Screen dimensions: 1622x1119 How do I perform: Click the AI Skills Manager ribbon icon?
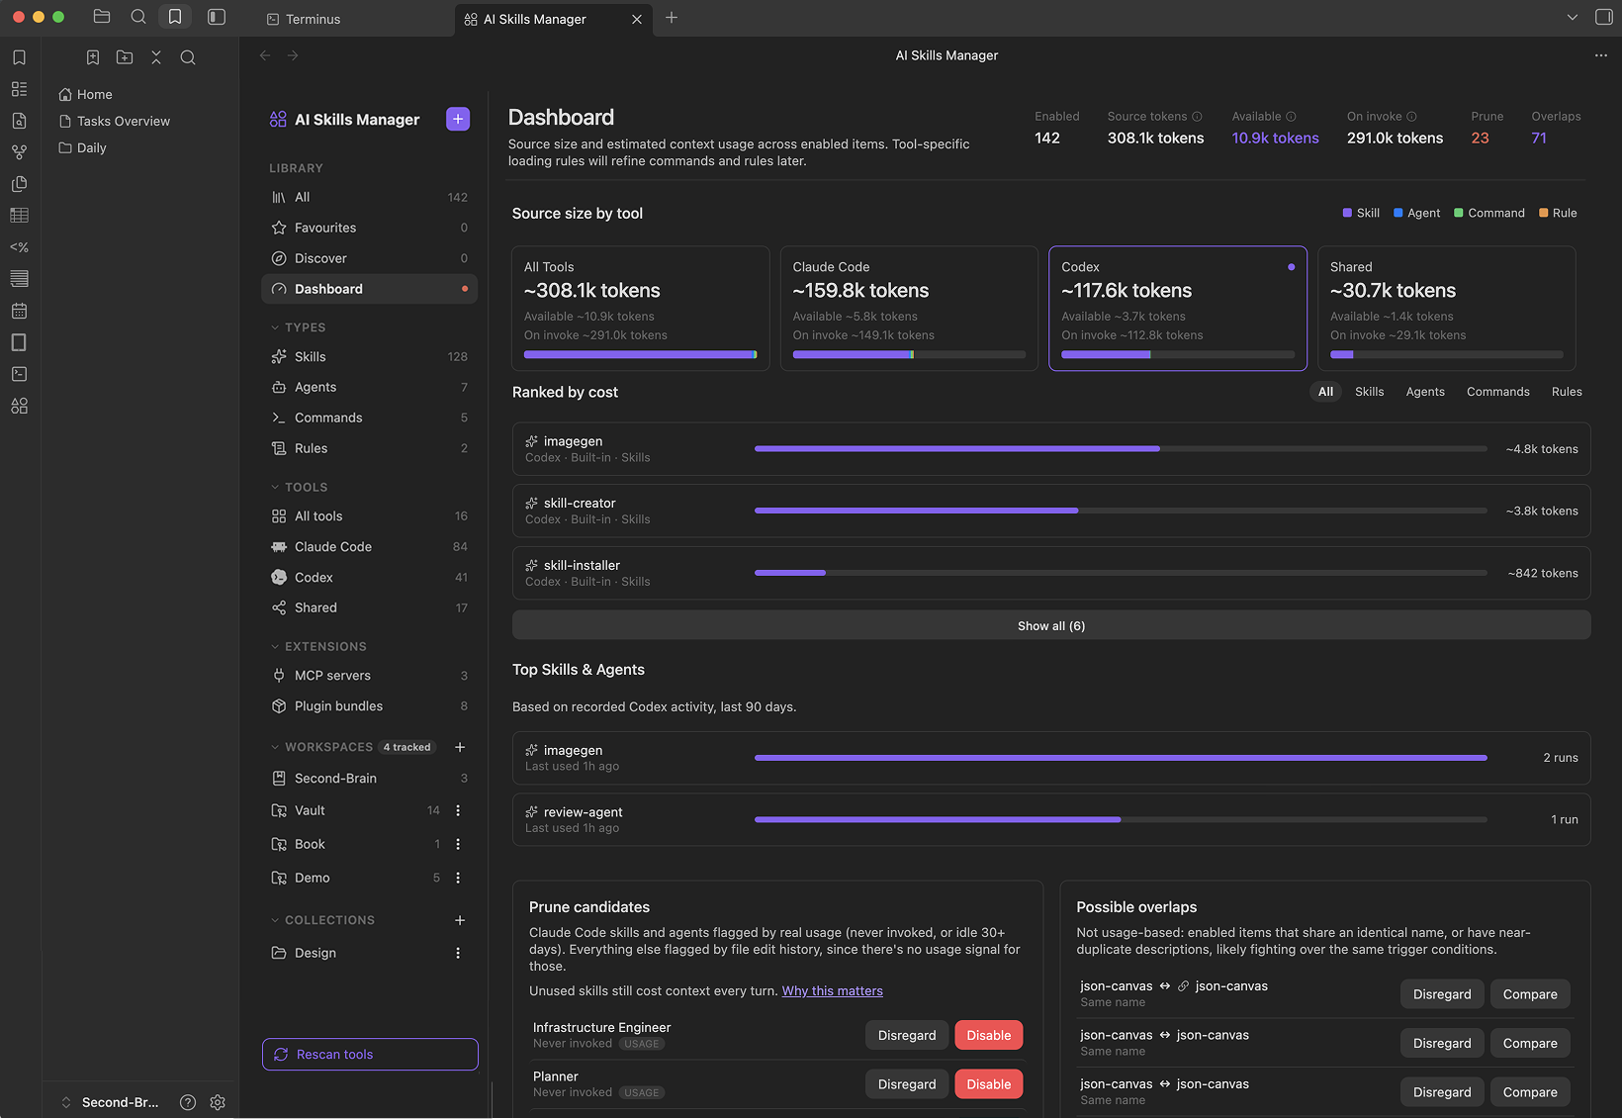point(19,406)
